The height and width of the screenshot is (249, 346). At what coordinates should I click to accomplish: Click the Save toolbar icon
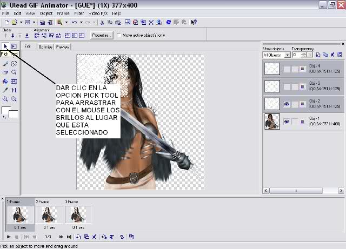point(28,22)
